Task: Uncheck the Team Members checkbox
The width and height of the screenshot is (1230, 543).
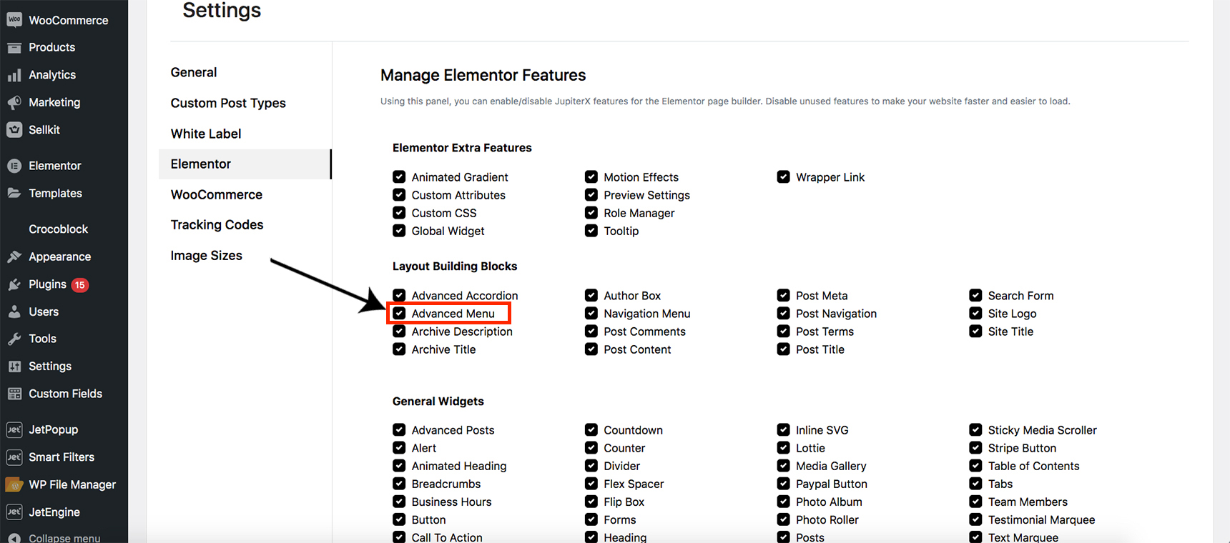Action: tap(975, 501)
